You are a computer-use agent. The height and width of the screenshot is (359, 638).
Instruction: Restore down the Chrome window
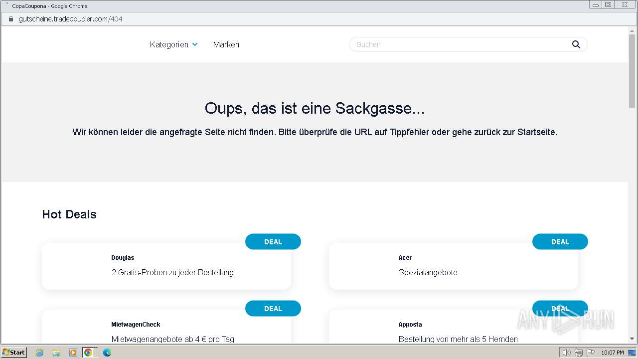click(608, 4)
